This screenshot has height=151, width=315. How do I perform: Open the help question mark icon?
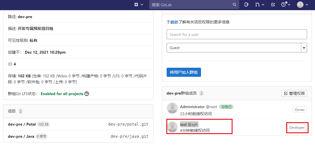[283, 5]
